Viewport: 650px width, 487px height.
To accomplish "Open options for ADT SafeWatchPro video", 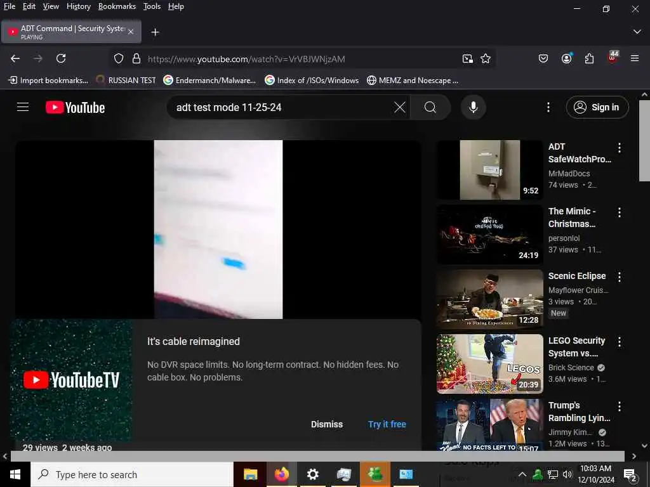I will click(x=620, y=148).
